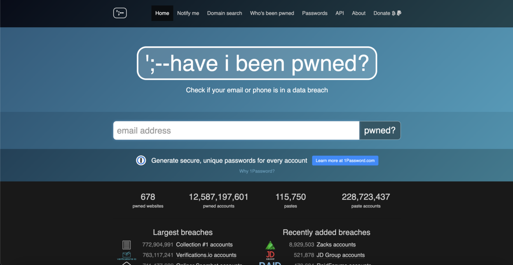
Task: Open the API documentation page
Action: point(339,13)
